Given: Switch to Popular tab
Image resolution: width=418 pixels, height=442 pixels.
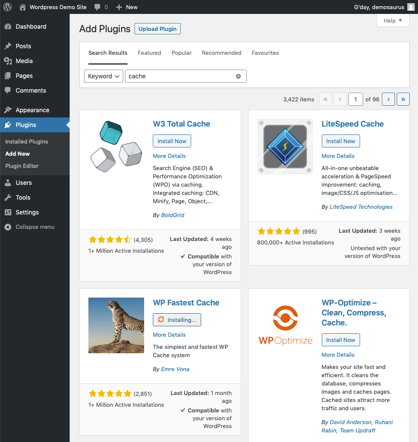Looking at the screenshot, I should (182, 53).
